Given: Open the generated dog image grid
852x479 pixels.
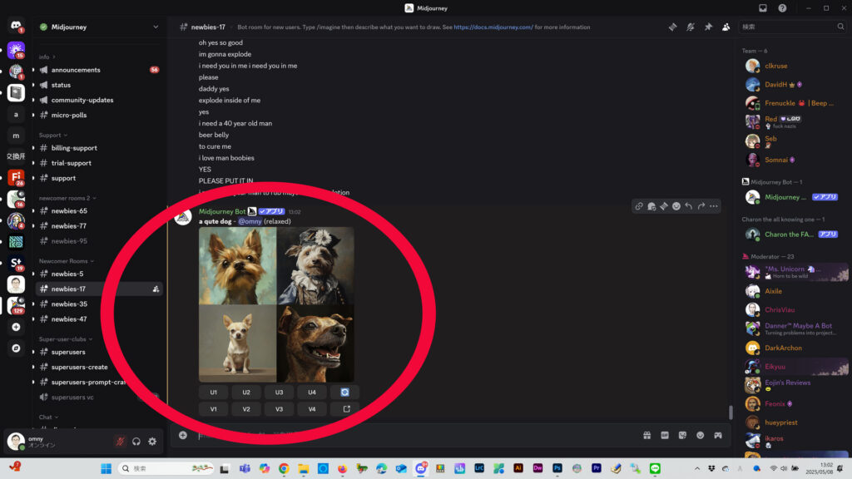Looking at the screenshot, I should coord(276,304).
